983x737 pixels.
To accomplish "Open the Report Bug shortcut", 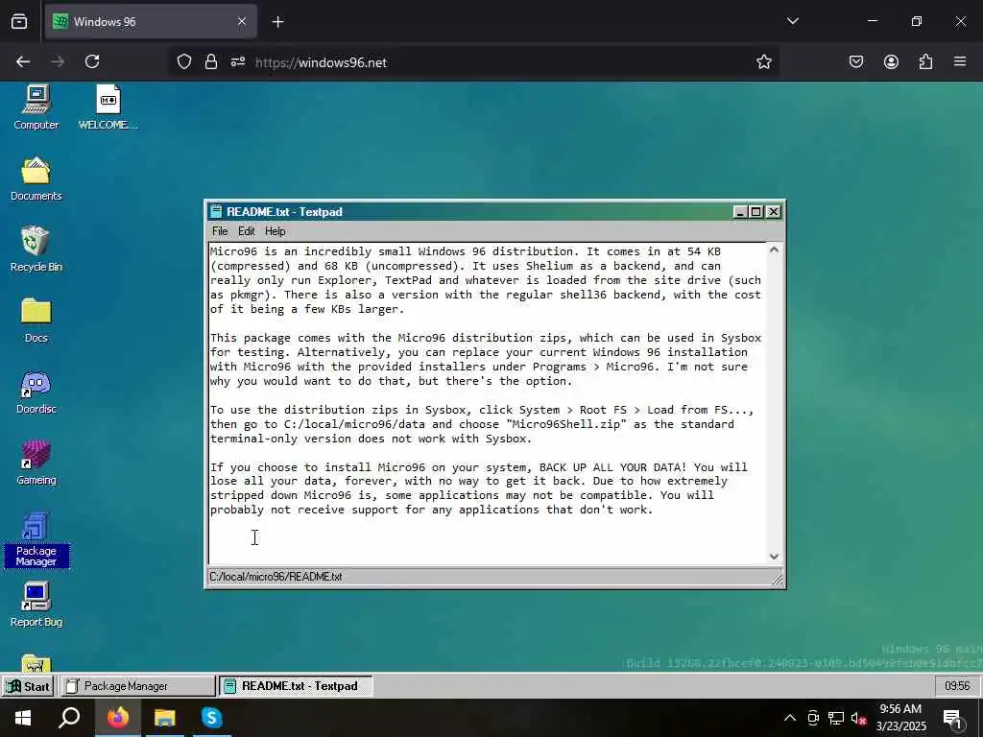I will [x=36, y=606].
